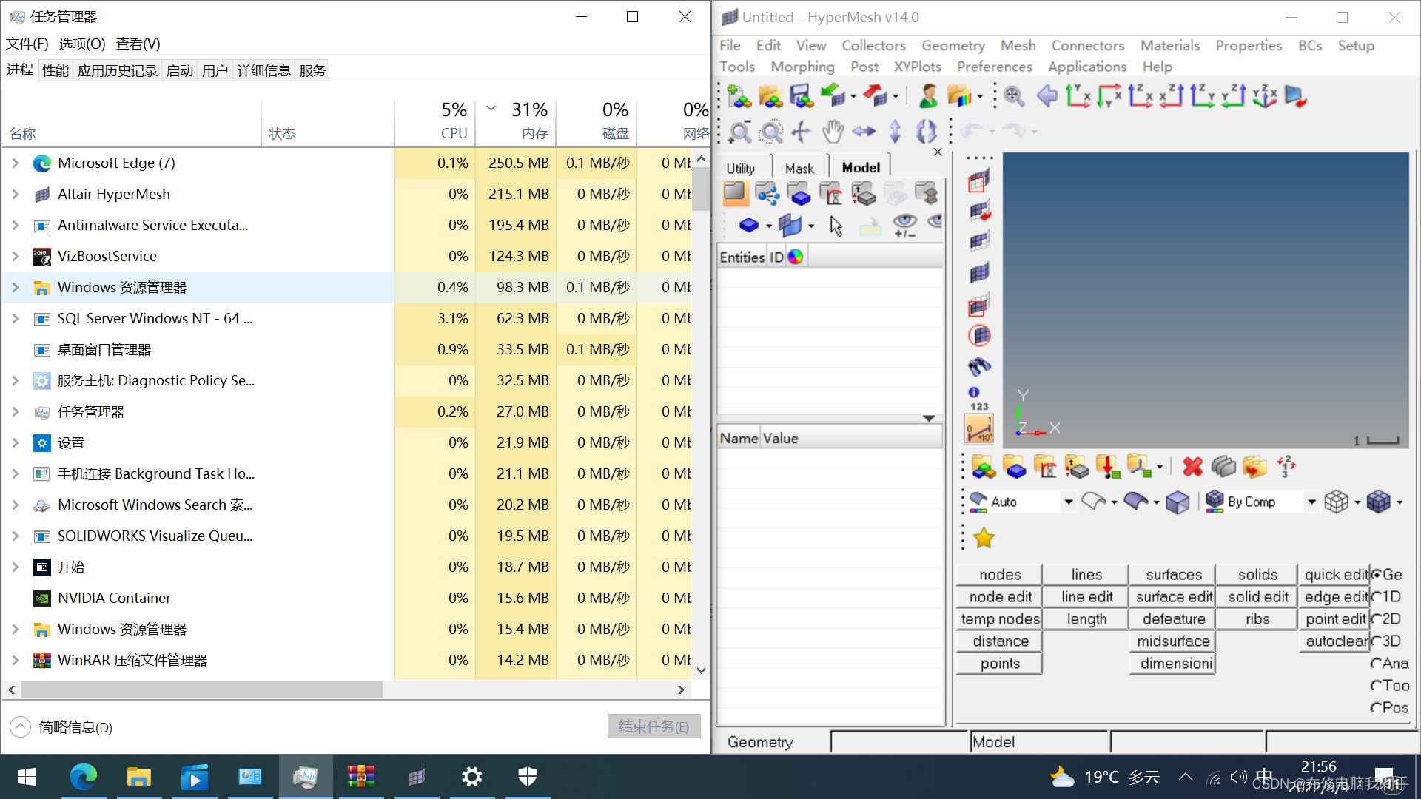1421x799 pixels.
Task: Click the color wheel icon in Entities header
Action: (x=796, y=257)
